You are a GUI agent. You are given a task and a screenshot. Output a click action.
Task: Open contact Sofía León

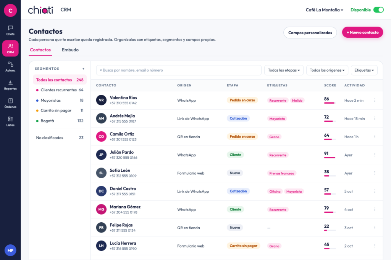[120, 170]
